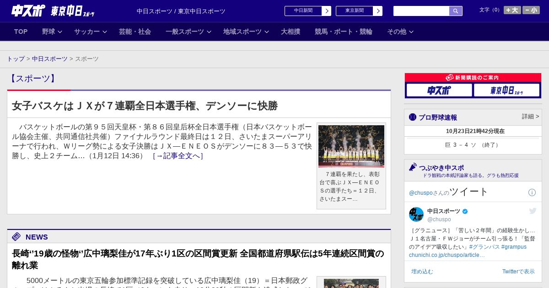This screenshot has height=288, width=549.
Task: Increase text size with +大 button
Action: click(512, 10)
